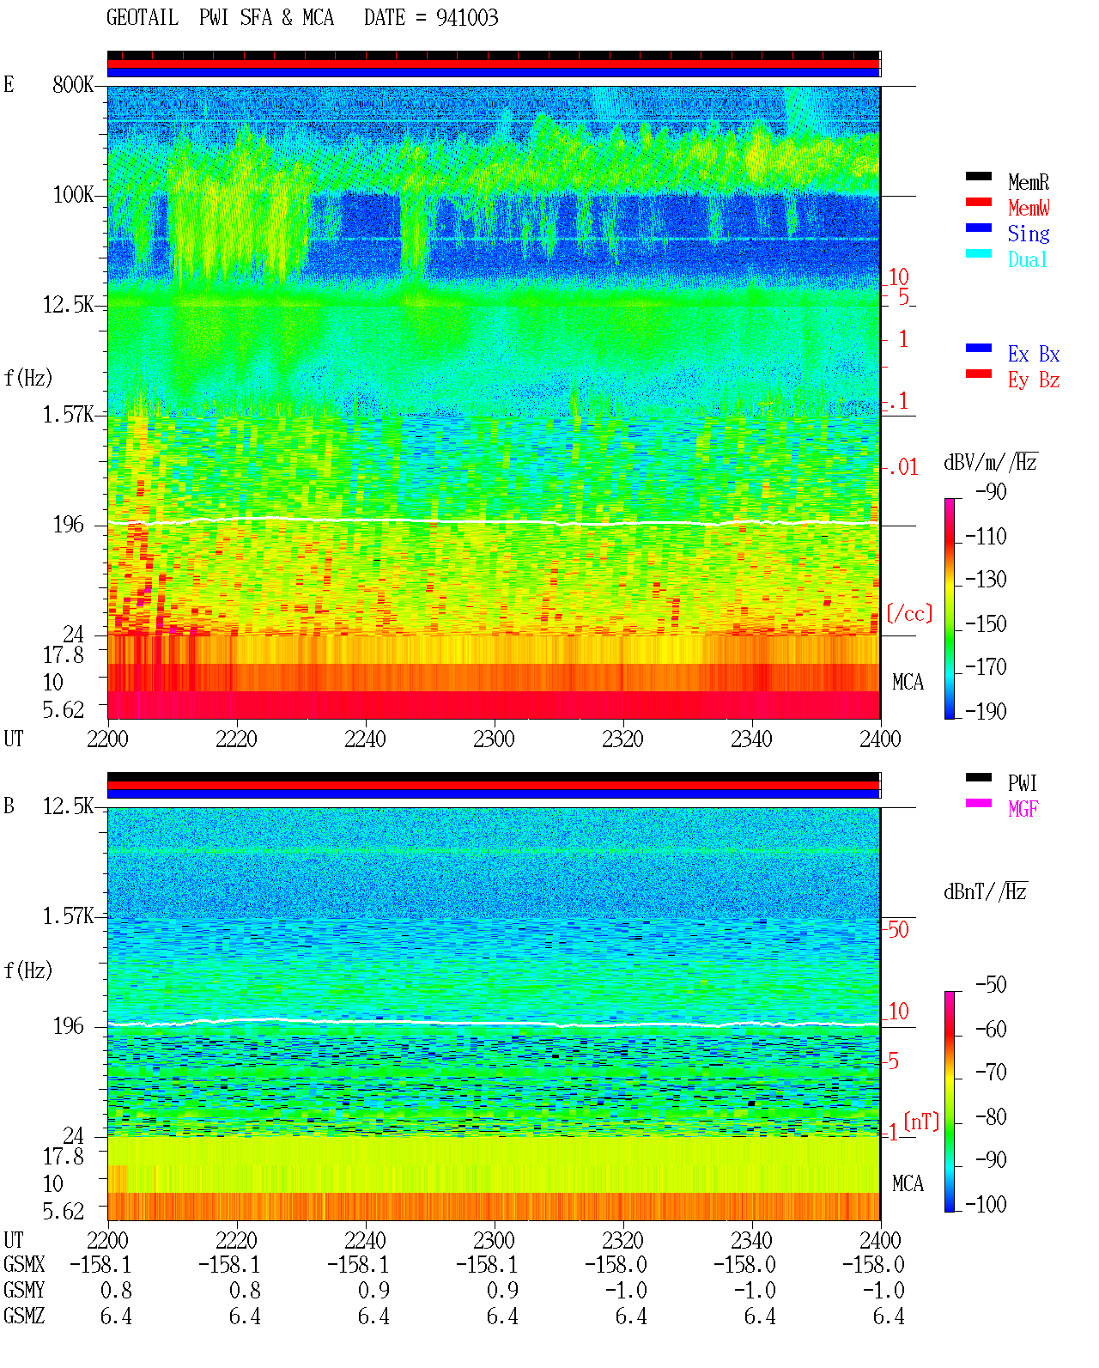Viewport: 1099px width, 1368px height.
Task: Click the 5.62 MCA frequency label of lower panel
Action: click(64, 1212)
